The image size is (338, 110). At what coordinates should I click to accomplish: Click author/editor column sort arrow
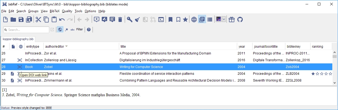pos(66,46)
